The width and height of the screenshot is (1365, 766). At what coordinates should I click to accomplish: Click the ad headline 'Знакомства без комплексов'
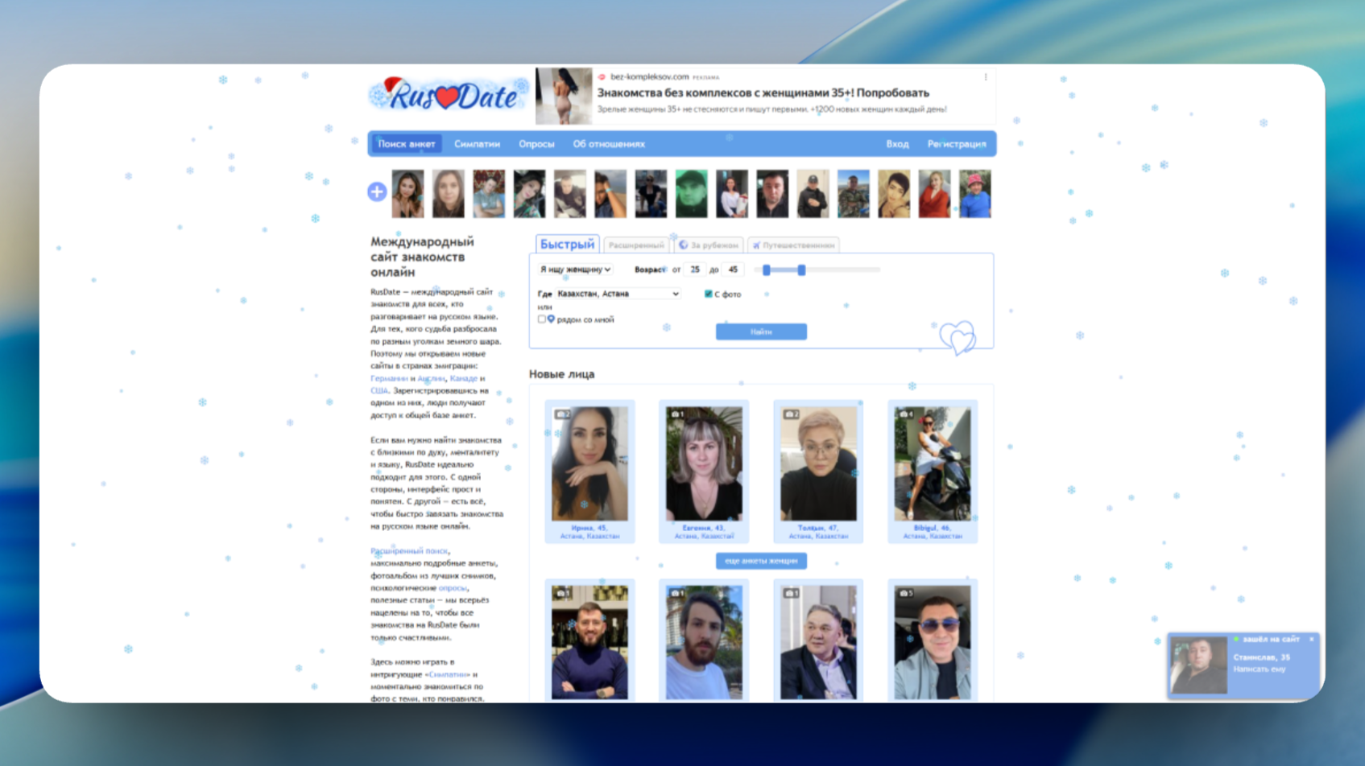coord(763,93)
